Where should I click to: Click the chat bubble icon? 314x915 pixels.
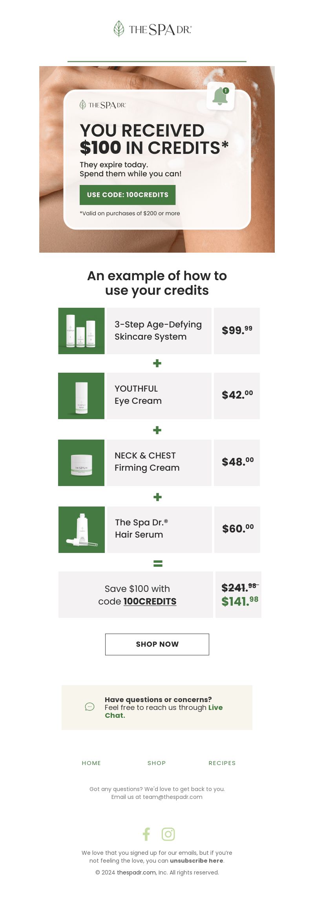pos(89,707)
